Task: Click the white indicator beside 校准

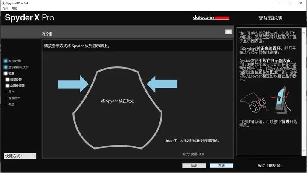Action: pyautogui.click(x=6, y=73)
